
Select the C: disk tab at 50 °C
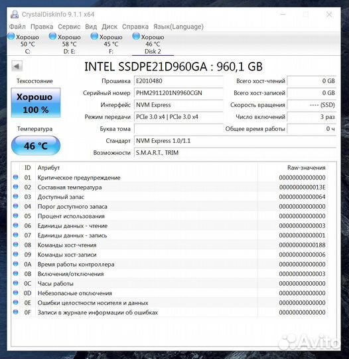pyautogui.click(x=27, y=44)
